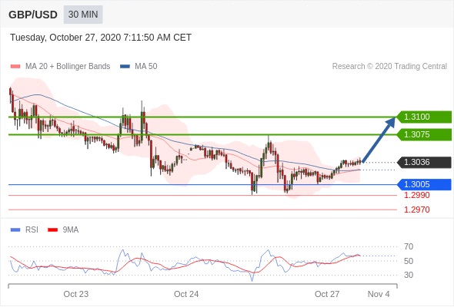454x307 pixels.
Task: Click the blue upward forecast arrow
Action: (x=379, y=139)
